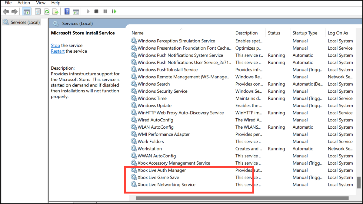
Task: Click the Restart the service link
Action: click(x=58, y=51)
